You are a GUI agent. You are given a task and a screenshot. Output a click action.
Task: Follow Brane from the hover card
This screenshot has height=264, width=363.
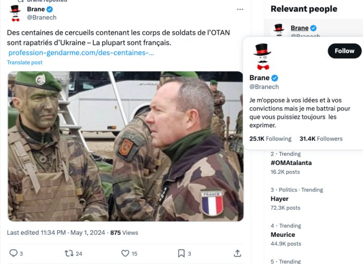344,51
